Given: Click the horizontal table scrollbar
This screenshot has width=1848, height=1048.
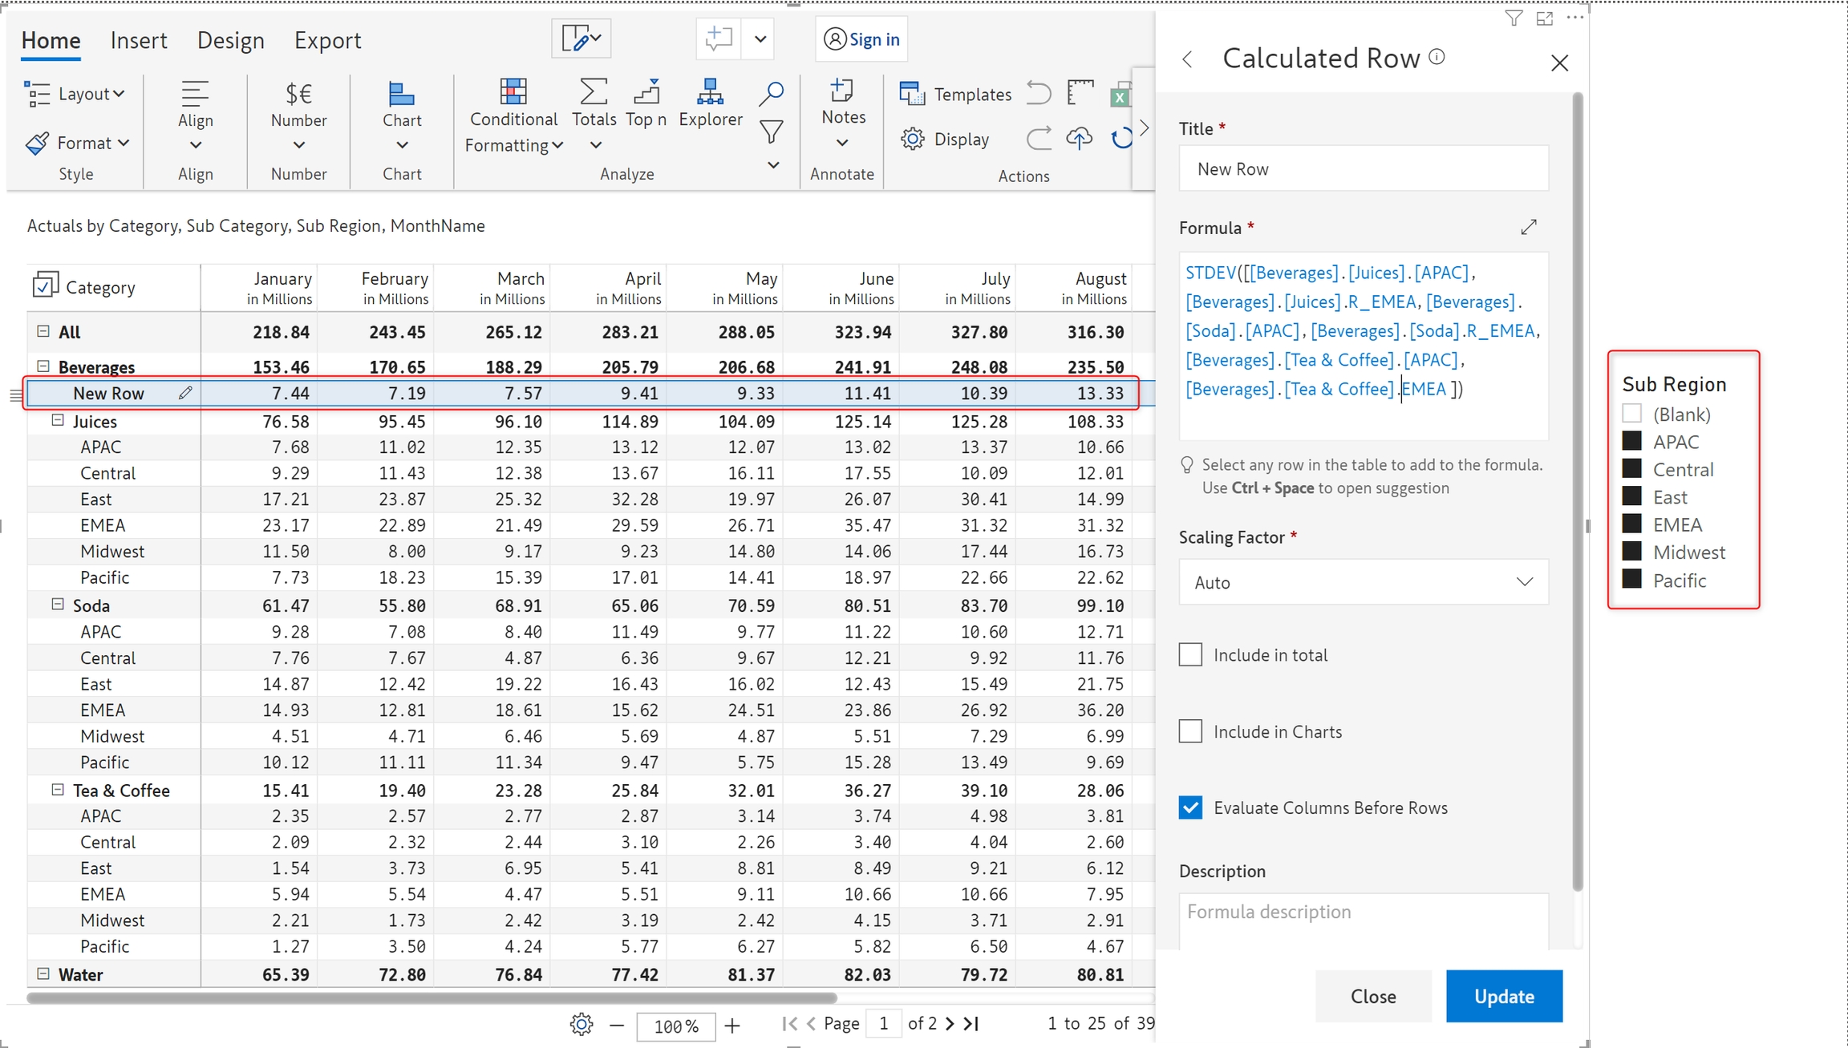Looking at the screenshot, I should click(x=432, y=998).
